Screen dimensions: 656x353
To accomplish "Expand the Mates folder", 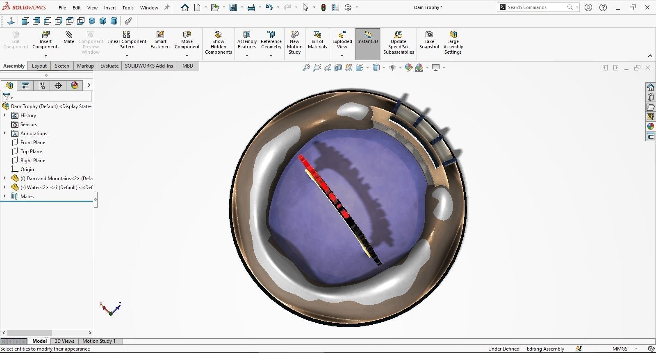I will [5, 197].
